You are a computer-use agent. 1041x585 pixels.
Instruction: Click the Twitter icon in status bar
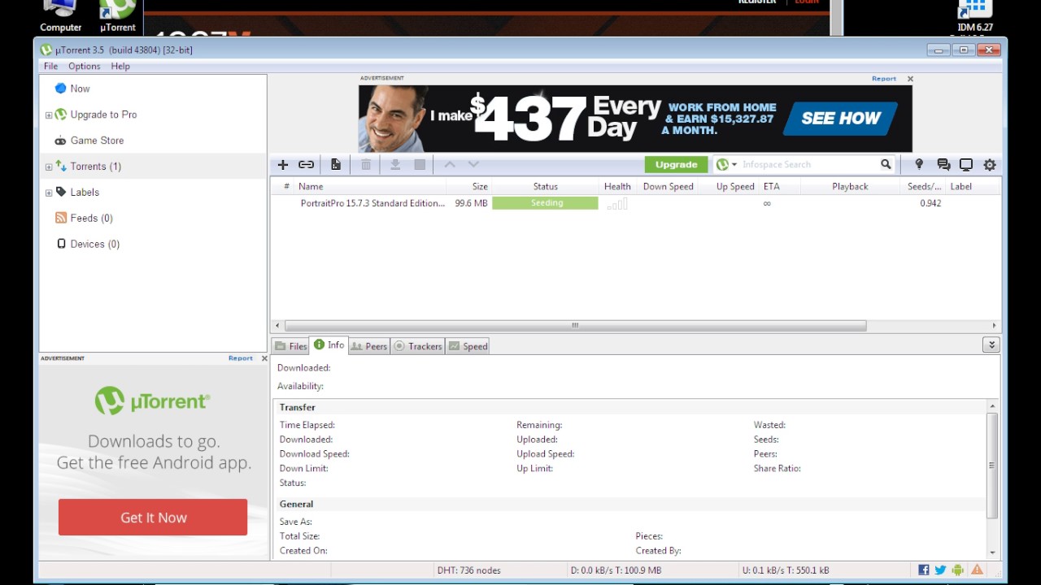point(941,570)
